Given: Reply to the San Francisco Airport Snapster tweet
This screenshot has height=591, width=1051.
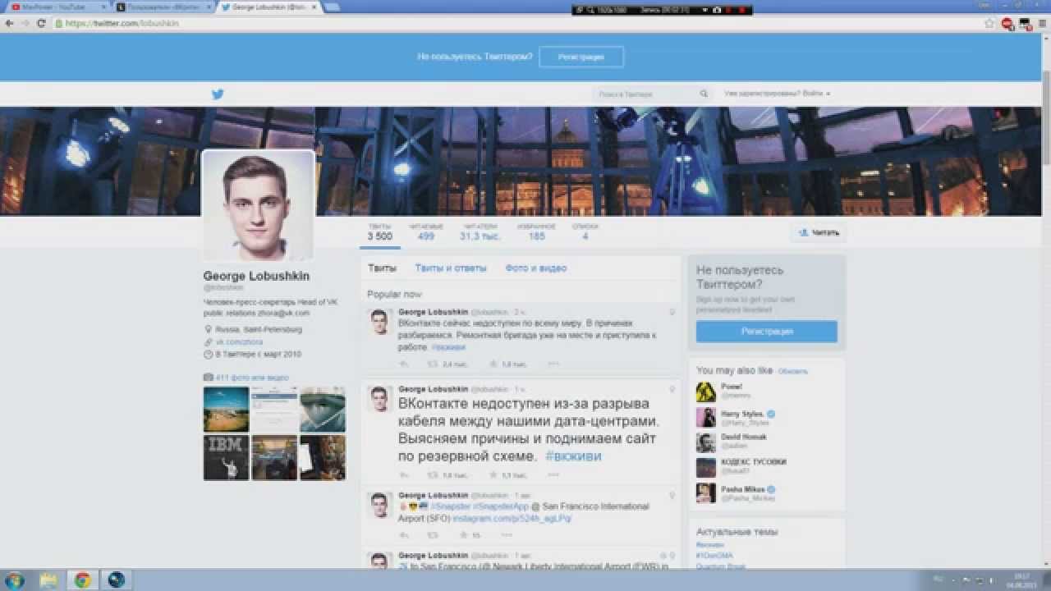Looking at the screenshot, I should click(404, 535).
